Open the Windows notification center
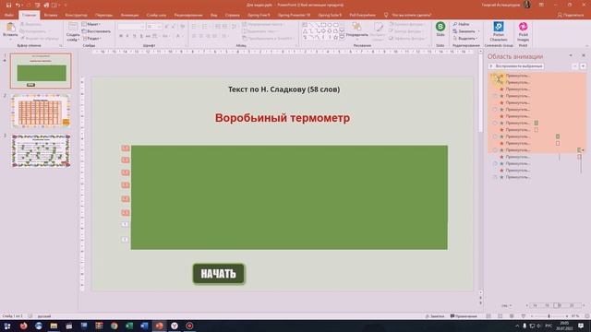Viewport: 591px width, 332px height. point(581,326)
